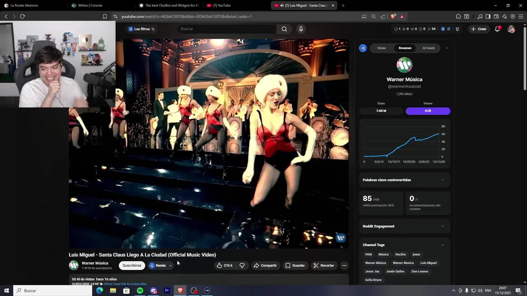527x296 pixels.
Task: Open Spotify from the taskbar
Action: pos(140,291)
